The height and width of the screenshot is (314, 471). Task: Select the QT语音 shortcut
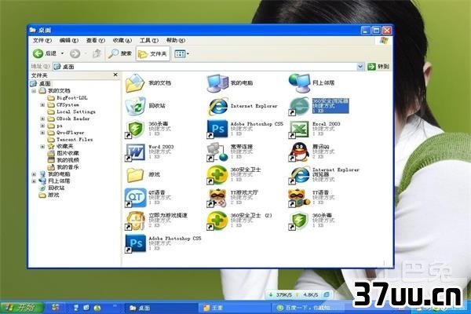click(135, 198)
